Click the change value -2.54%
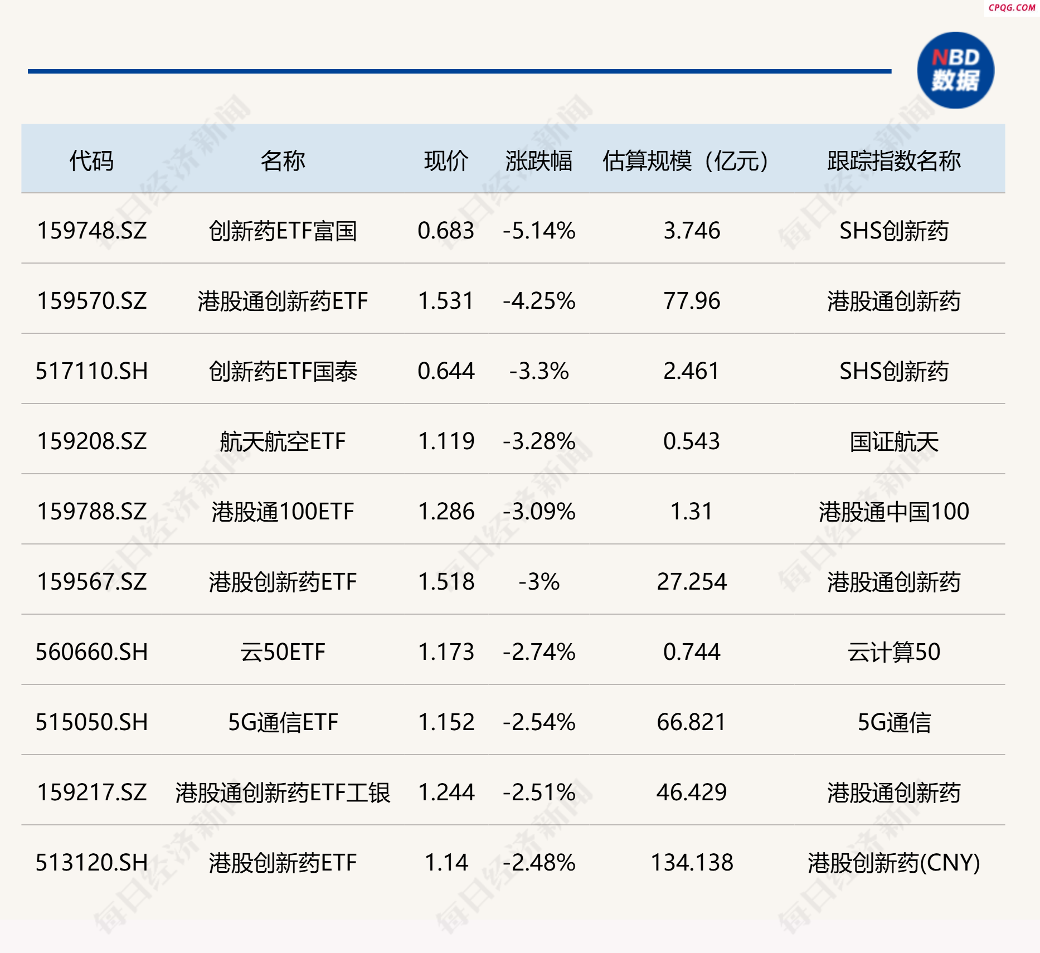Viewport: 1040px width, 953px height. [539, 722]
